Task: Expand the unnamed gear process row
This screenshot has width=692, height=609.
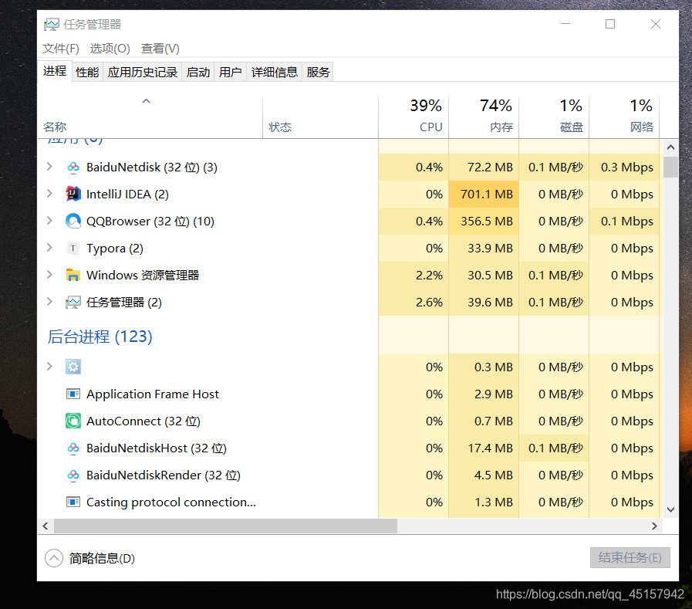Action: (49, 367)
